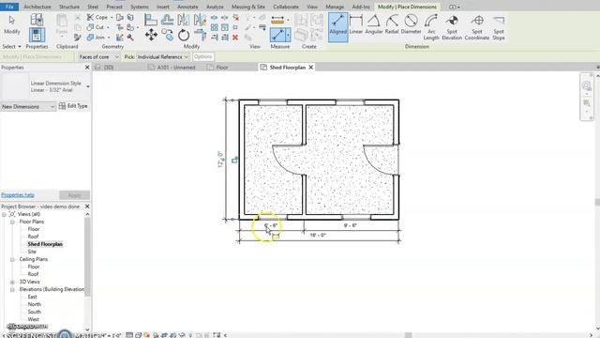600x338 pixels.
Task: Expand the 3D Views node
Action: click(12, 282)
